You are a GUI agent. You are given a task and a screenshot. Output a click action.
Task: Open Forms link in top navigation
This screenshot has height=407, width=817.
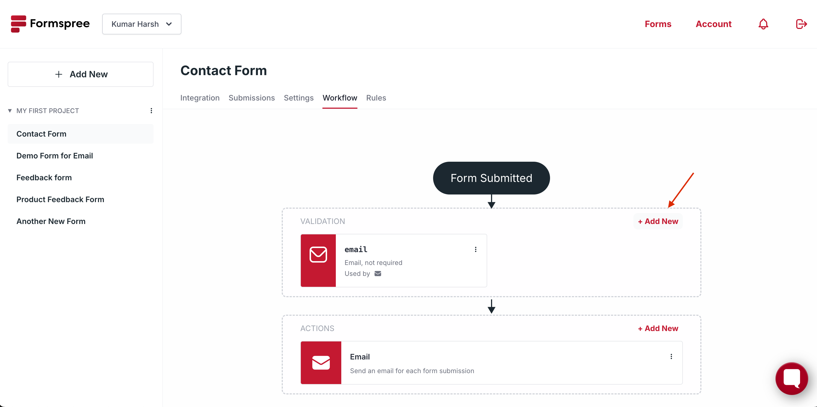[658, 24]
